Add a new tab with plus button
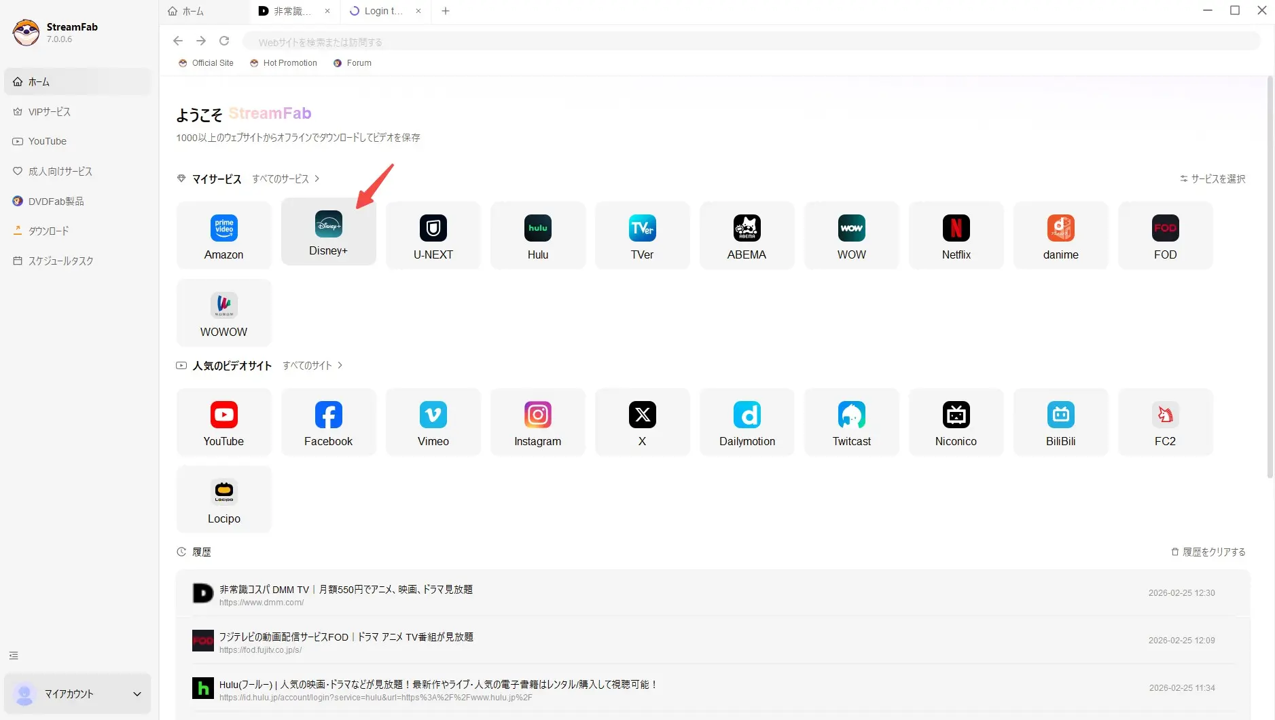The height and width of the screenshot is (720, 1275). tap(446, 11)
